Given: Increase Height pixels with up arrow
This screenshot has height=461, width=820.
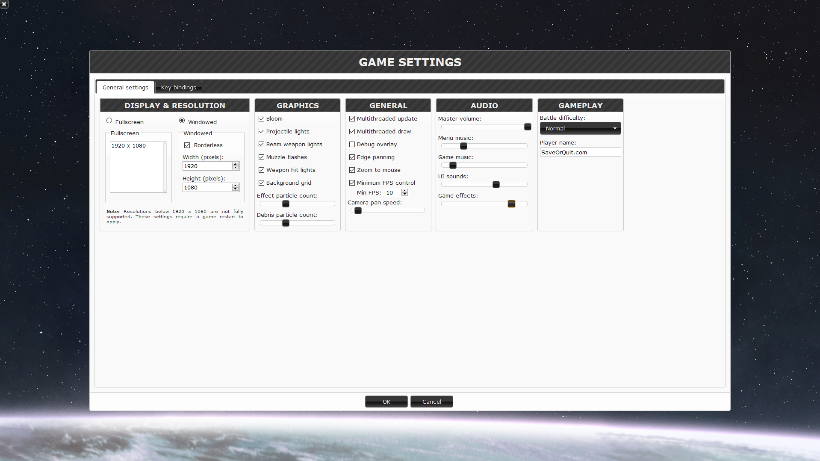Looking at the screenshot, I should [235, 186].
